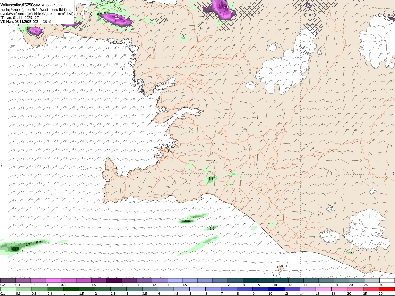395x296 pixels.
Task: Click the '2.1' value on the purple patch
Action: tap(226, 7)
